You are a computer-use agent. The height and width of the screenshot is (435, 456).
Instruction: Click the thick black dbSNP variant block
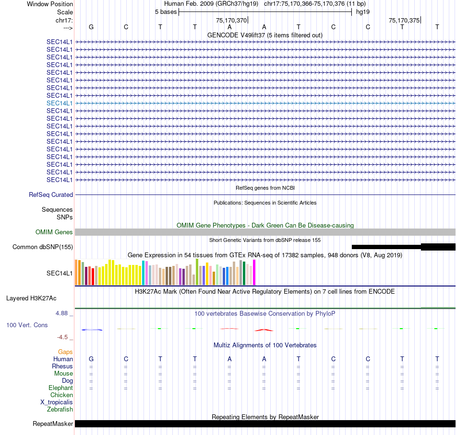click(438, 247)
